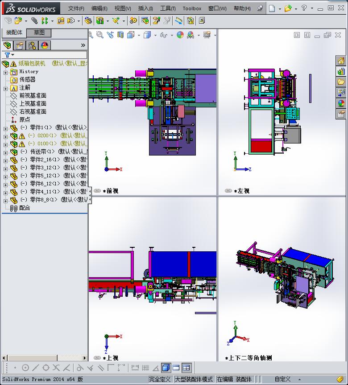Open the 视图(V) menu
348x385 pixels.
tap(123, 8)
